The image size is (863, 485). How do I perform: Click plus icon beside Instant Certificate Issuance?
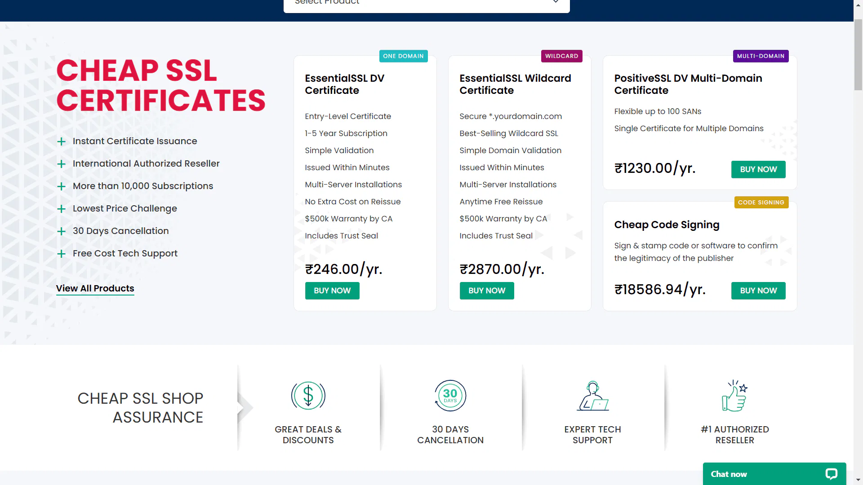(x=62, y=141)
